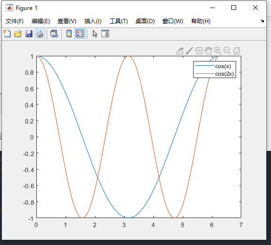Enable the Data Tips axes tool
The width and height of the screenshot is (271, 245).
(x=199, y=51)
